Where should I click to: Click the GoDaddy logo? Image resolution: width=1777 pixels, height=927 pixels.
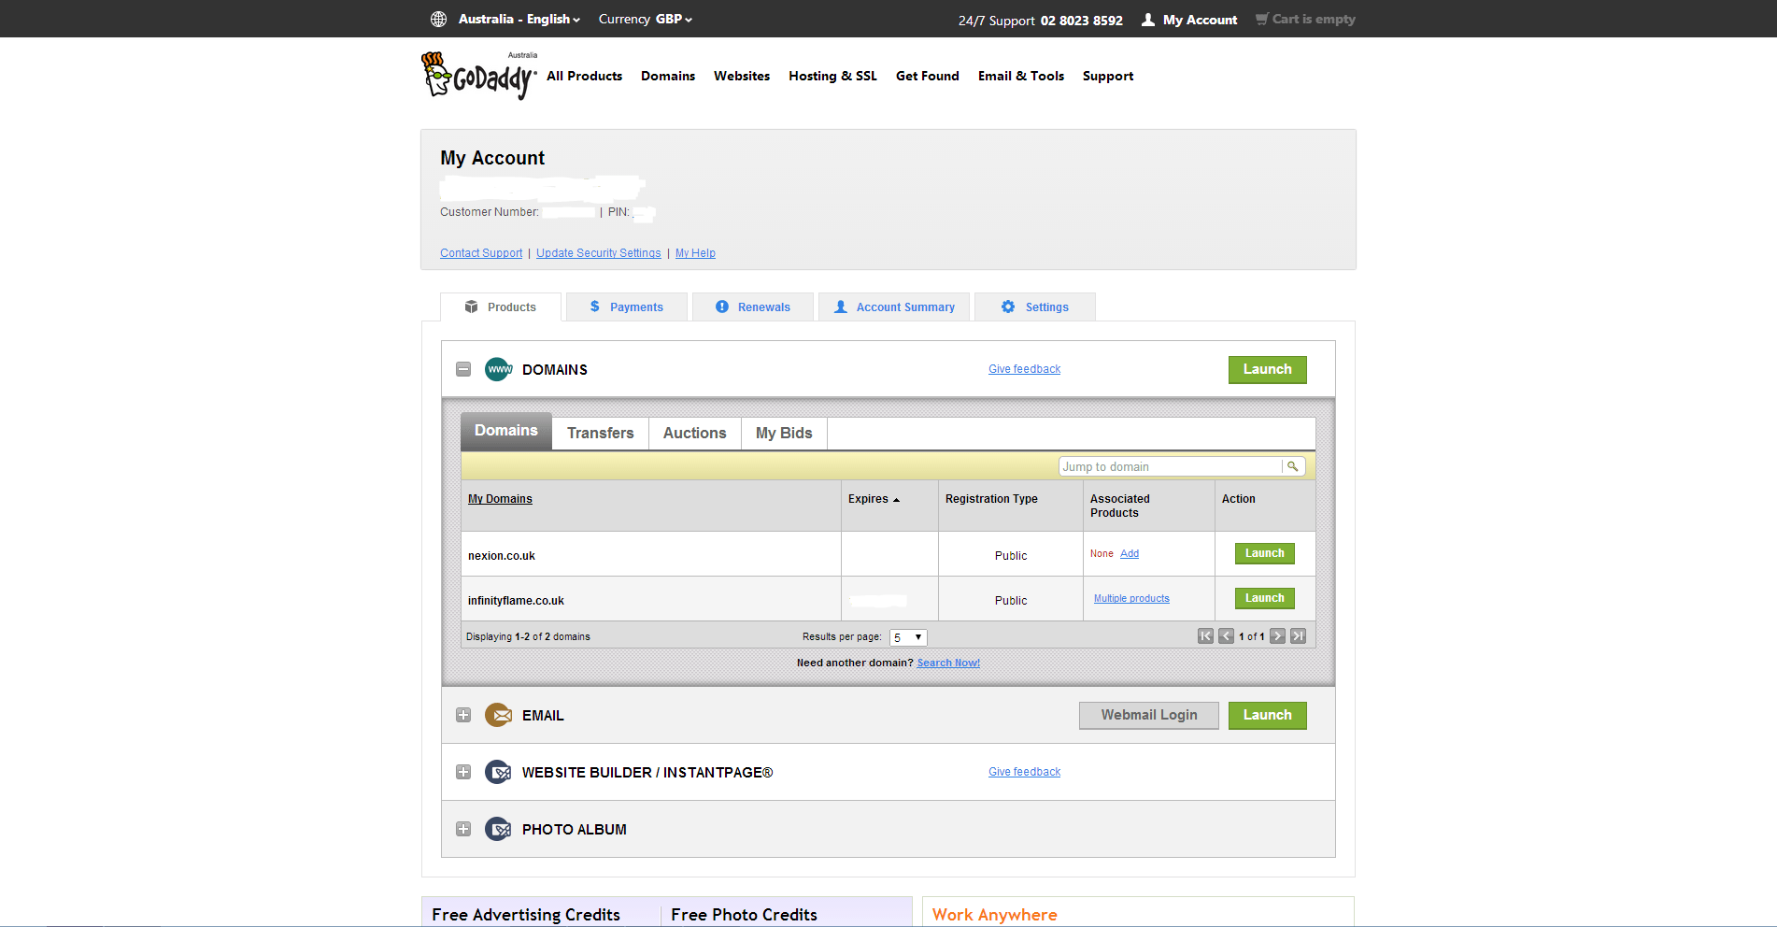477,75
